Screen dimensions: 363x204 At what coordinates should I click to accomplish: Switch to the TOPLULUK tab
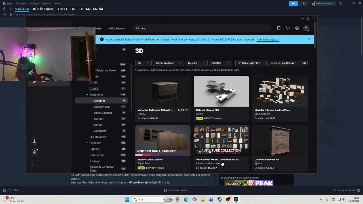point(66,9)
